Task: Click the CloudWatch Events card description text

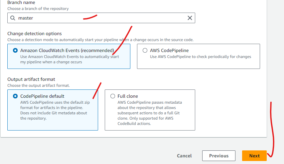Action: (x=70, y=59)
